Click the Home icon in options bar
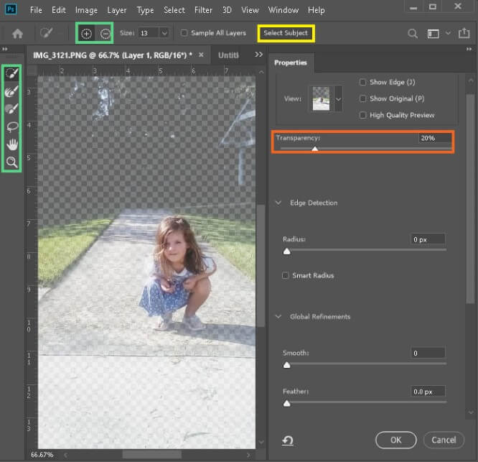The height and width of the screenshot is (462, 478). (x=17, y=34)
